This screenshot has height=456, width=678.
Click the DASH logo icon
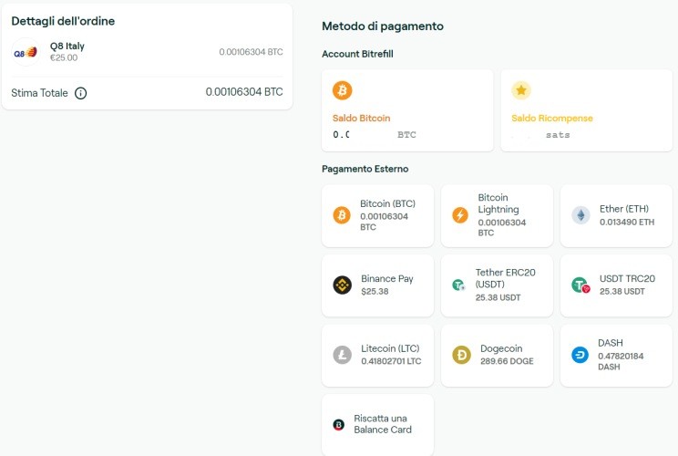pyautogui.click(x=580, y=355)
